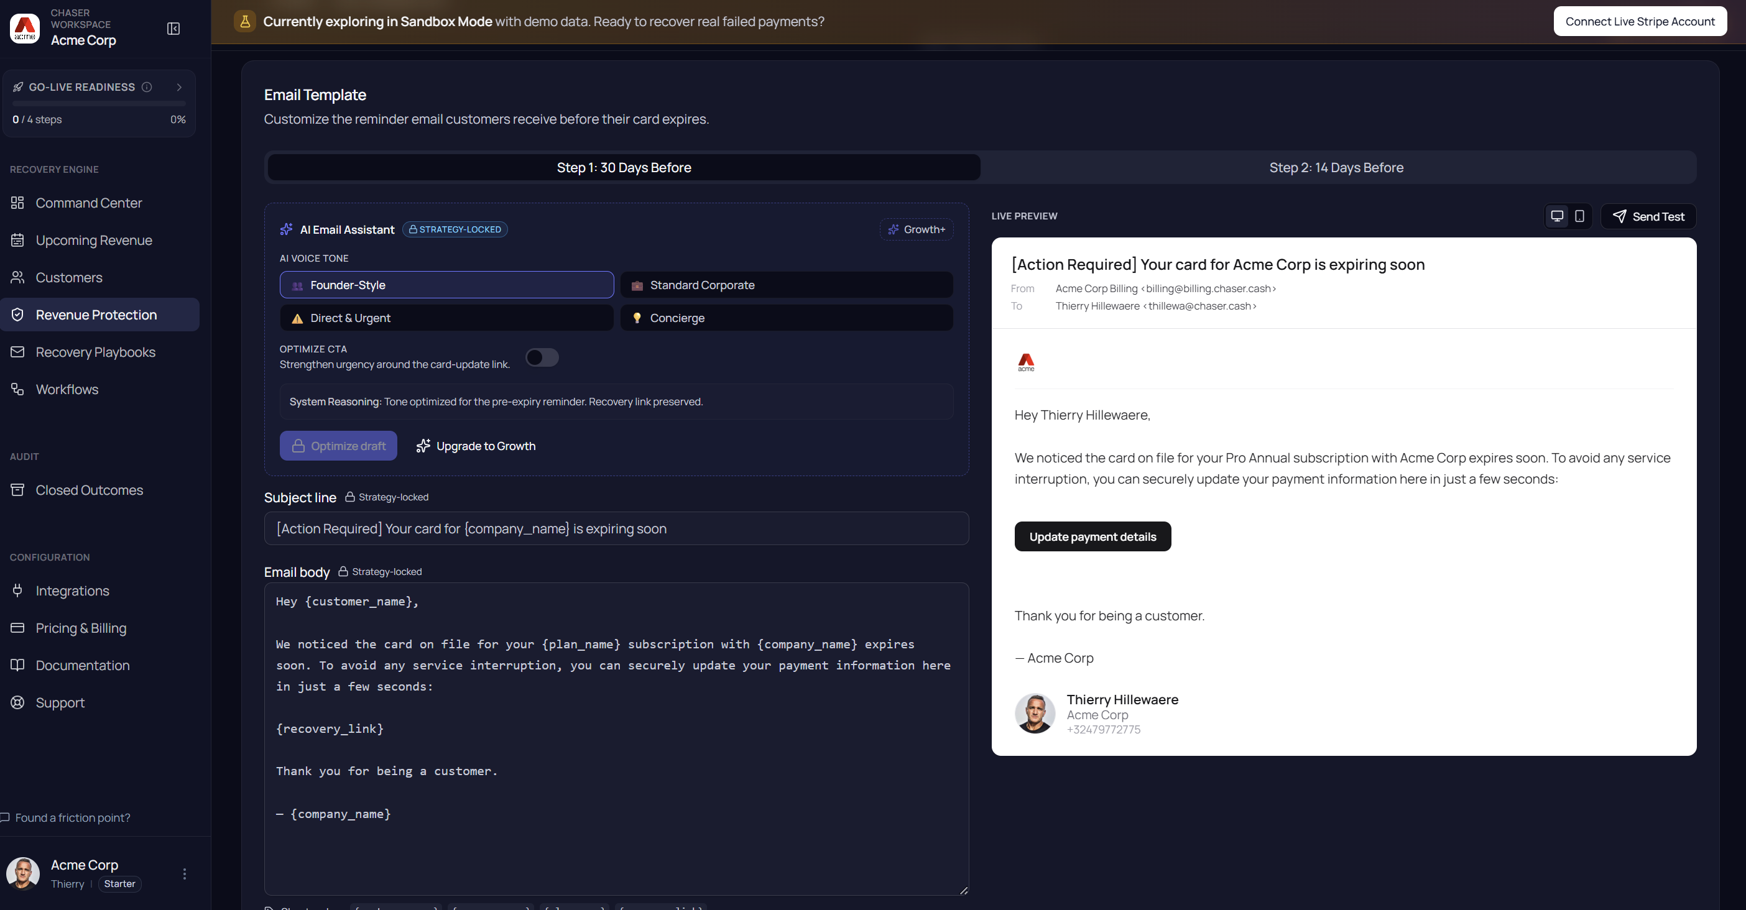Click the Subject line lock icon
The image size is (1746, 910).
[x=349, y=497]
